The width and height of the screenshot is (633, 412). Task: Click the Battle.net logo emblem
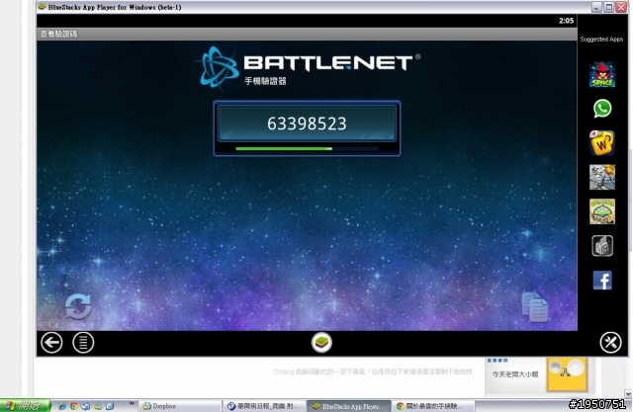tap(219, 67)
